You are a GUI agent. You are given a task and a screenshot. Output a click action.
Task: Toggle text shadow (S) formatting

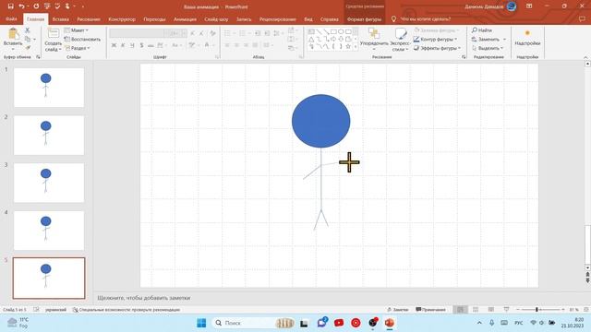point(141,45)
